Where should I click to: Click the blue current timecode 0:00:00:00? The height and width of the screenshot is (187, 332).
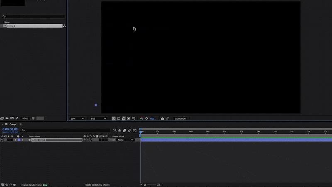tap(10, 129)
